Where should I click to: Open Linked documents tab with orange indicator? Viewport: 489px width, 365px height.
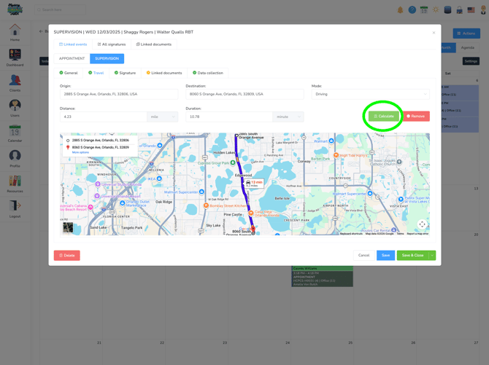point(164,73)
